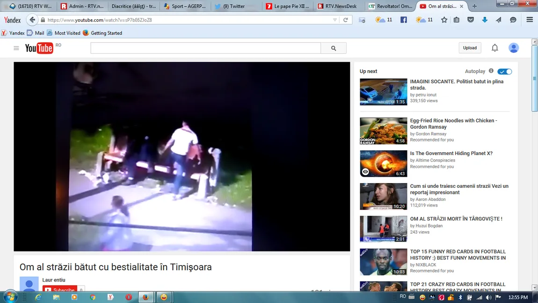Go back with the browser back arrow

tap(32, 20)
